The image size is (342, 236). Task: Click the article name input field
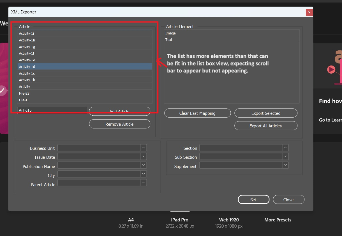(x=52, y=110)
